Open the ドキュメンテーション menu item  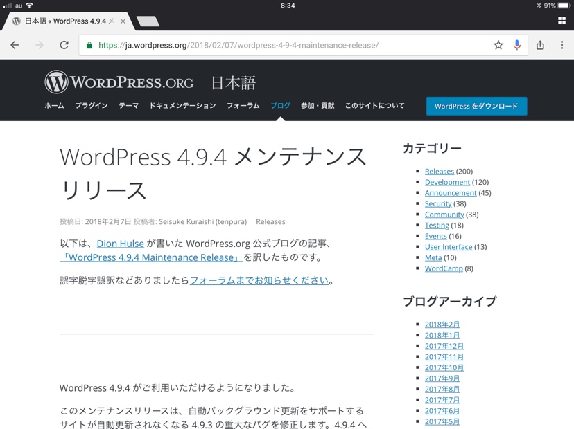183,106
